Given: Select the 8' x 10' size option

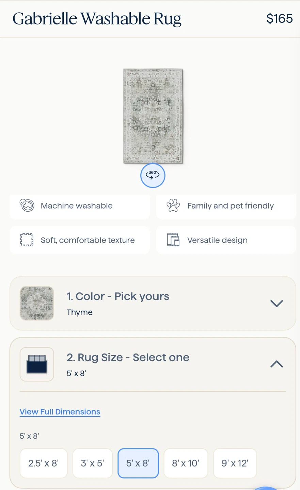Looking at the screenshot, I should click(x=186, y=463).
